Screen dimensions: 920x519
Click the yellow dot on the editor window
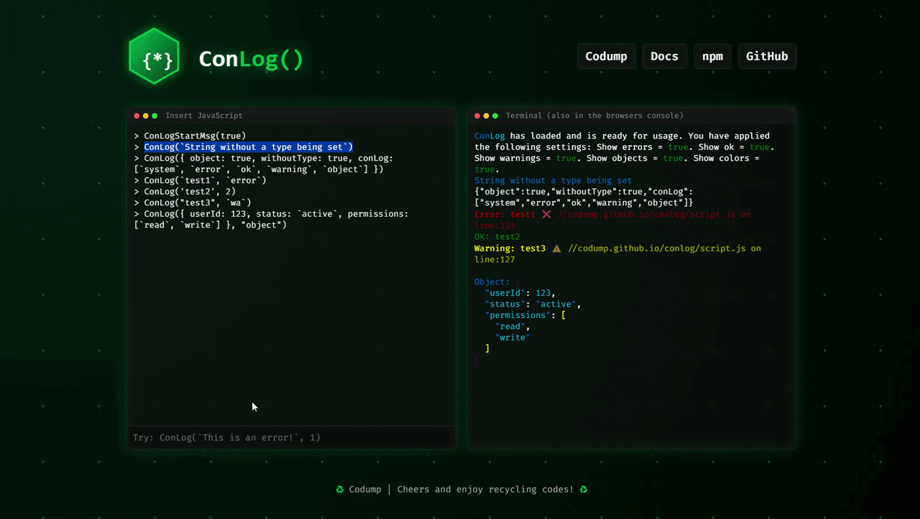(145, 115)
